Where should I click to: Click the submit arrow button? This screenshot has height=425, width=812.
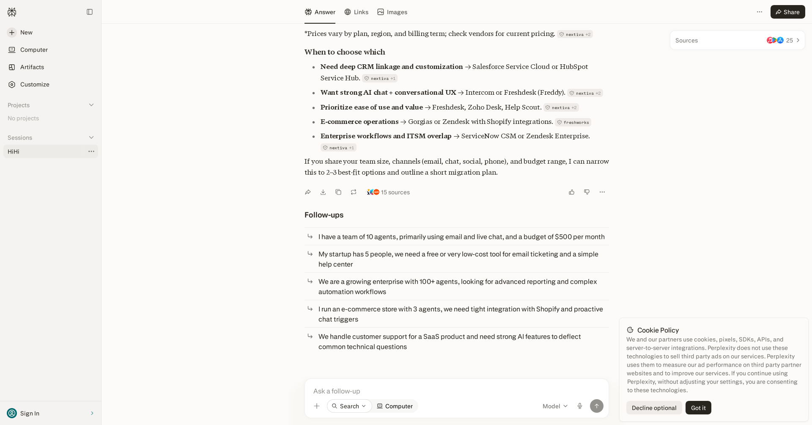(597, 406)
